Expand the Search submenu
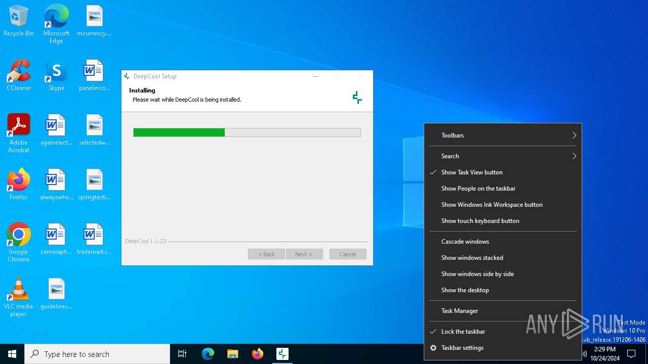The width and height of the screenshot is (648, 364). pos(503,156)
